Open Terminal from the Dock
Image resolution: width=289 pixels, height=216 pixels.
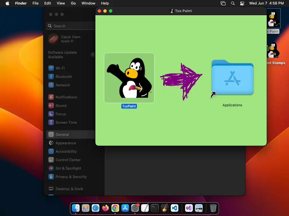155,208
